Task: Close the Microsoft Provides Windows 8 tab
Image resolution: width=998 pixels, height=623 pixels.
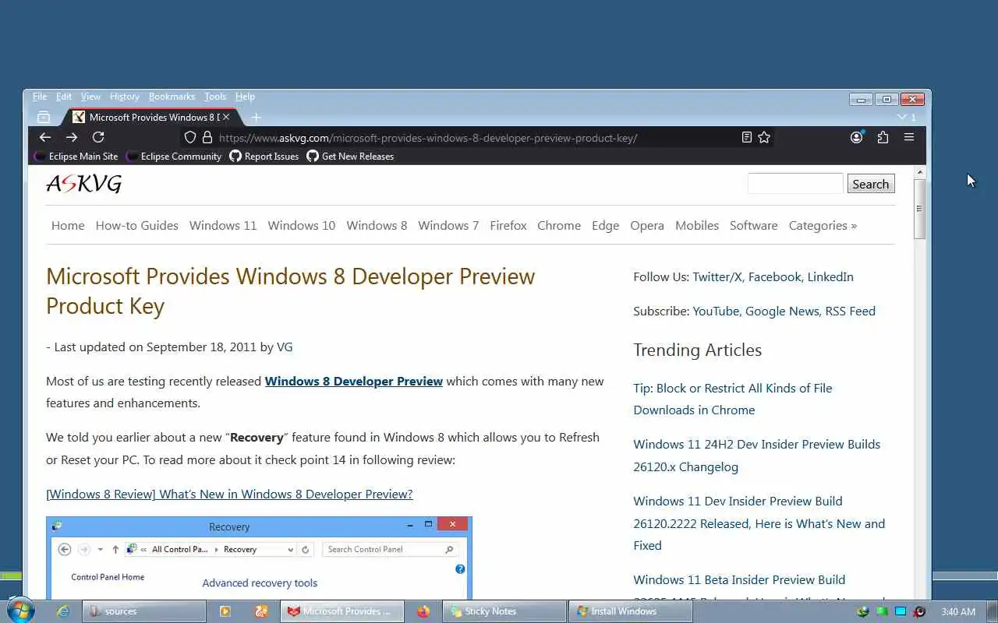Action: [226, 117]
